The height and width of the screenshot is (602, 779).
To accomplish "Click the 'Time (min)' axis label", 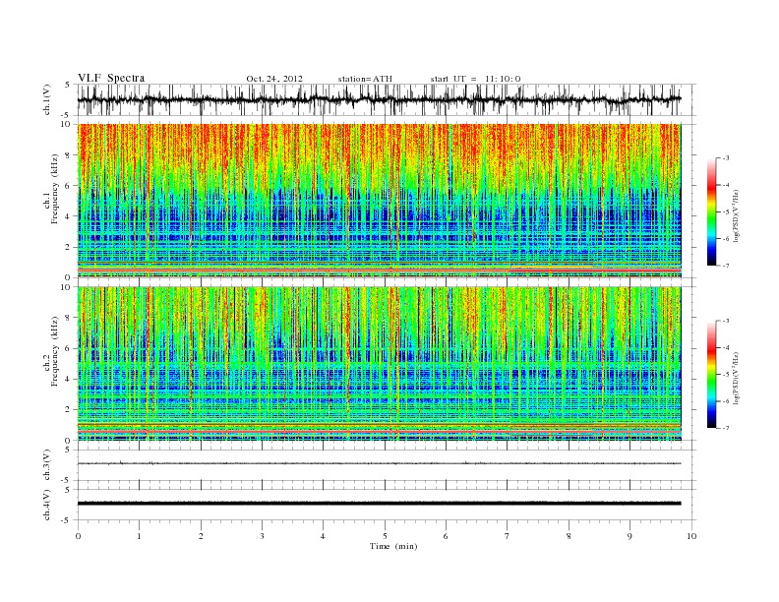I will (x=393, y=546).
